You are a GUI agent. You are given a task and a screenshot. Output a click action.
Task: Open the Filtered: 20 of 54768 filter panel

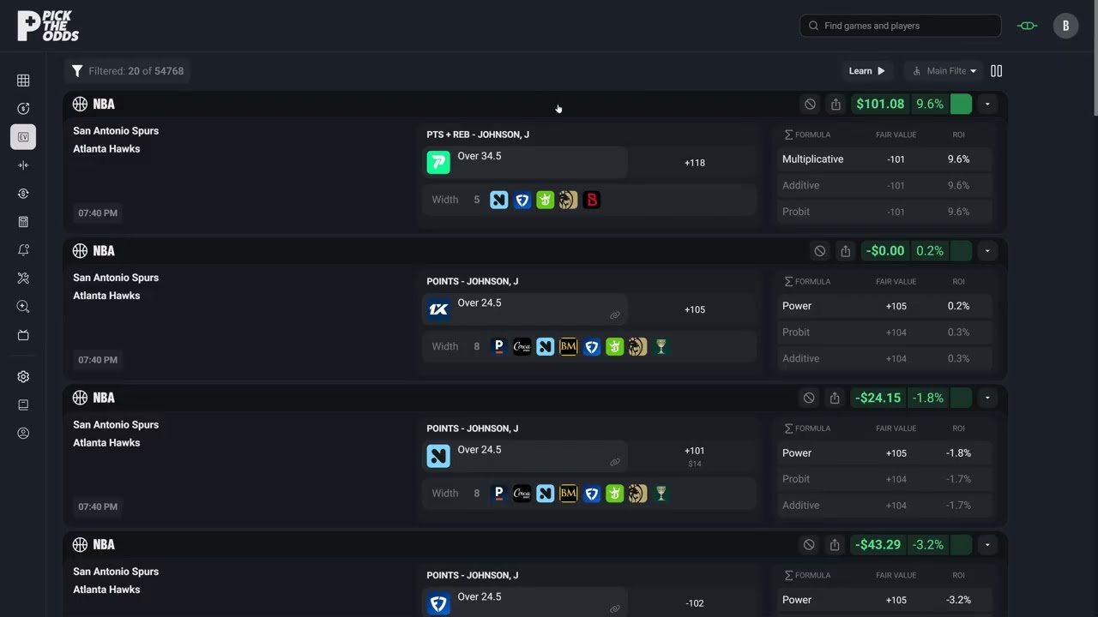pos(128,71)
